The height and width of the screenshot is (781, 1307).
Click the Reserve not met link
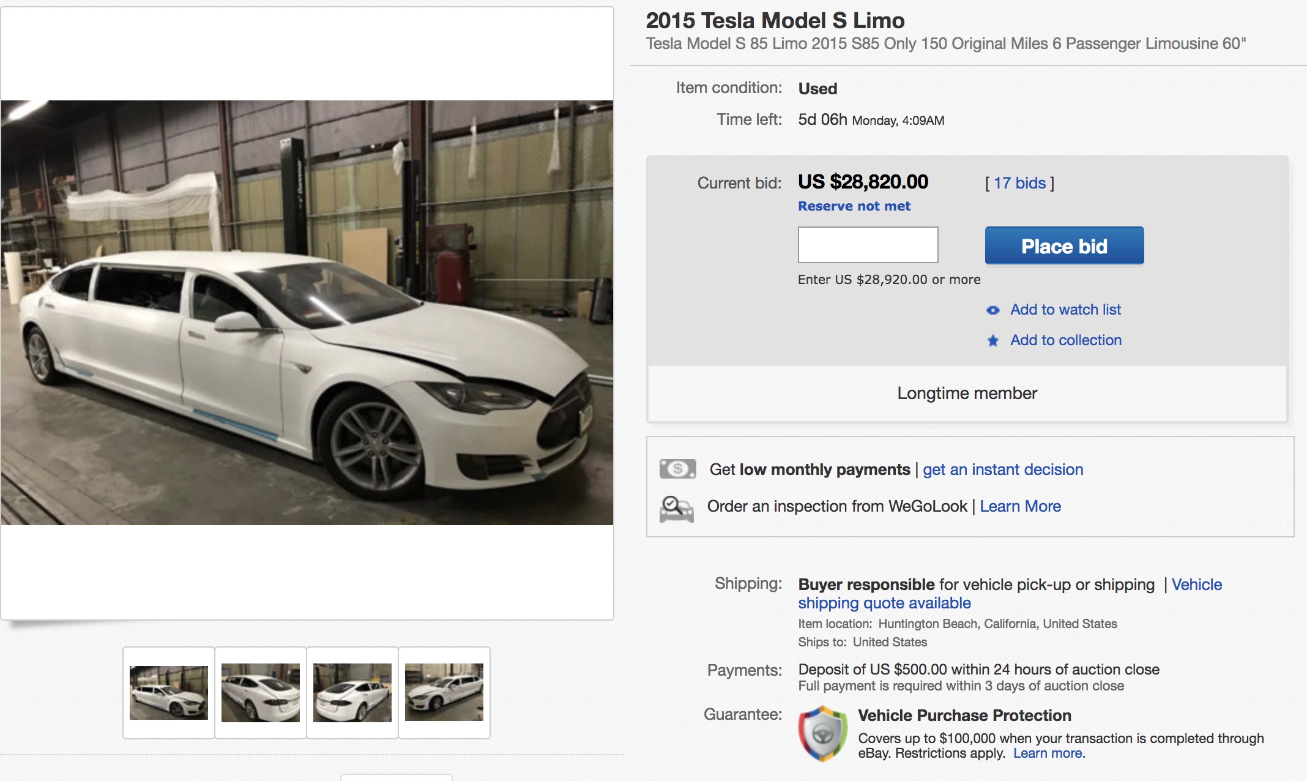click(x=853, y=206)
